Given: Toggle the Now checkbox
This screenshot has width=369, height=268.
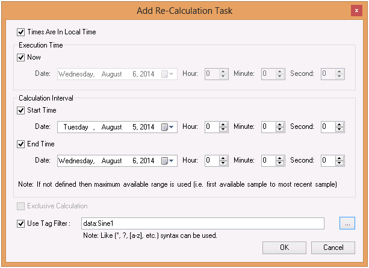Looking at the screenshot, I should (x=22, y=58).
